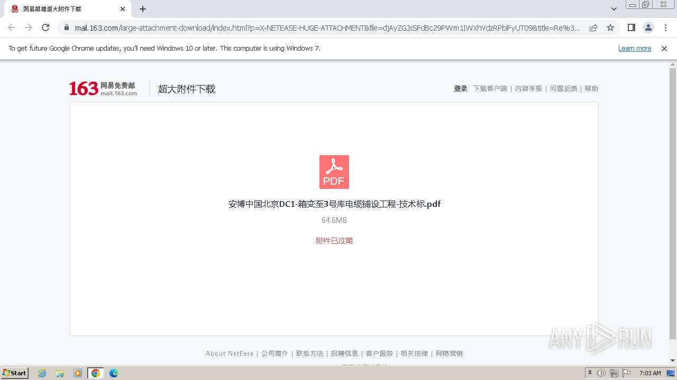
Task: Open 公司简介 footer link
Action: (275, 354)
